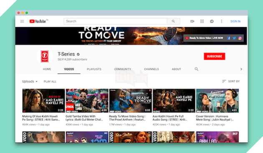Click the SUBSCRIBE button
Screen dimensions: 263x153
tap(214, 56)
